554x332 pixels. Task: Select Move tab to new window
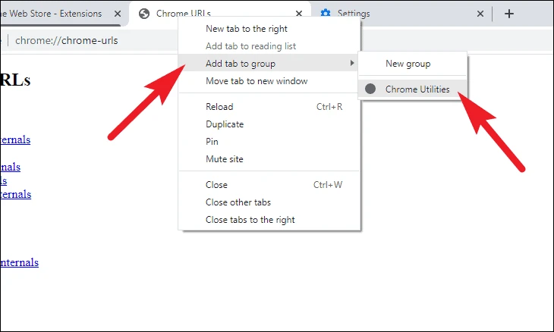(x=269, y=81)
